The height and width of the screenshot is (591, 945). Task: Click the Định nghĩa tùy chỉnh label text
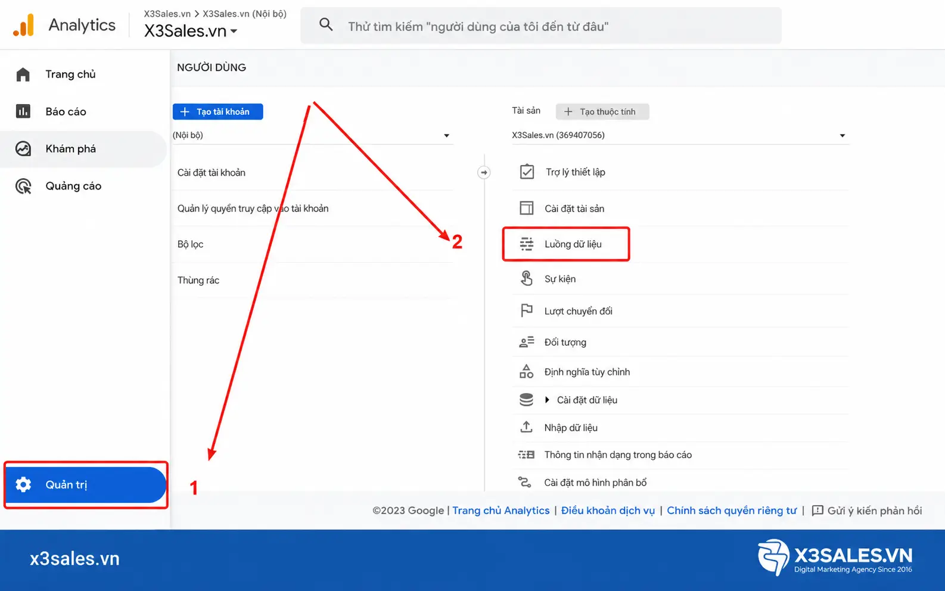[x=587, y=372]
